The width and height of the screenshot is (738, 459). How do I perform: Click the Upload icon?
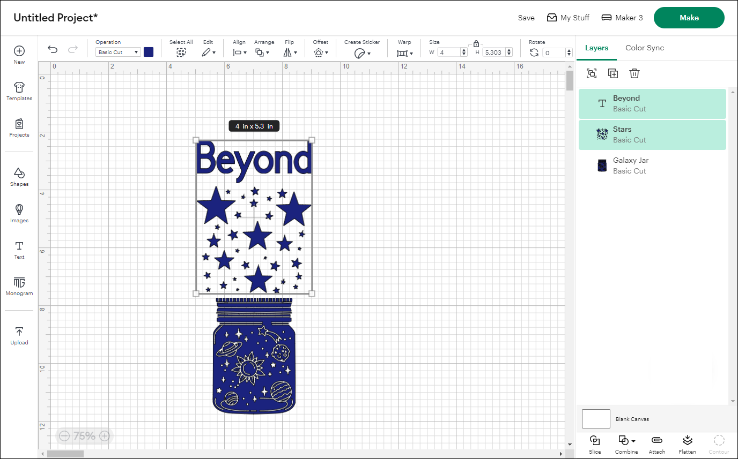(19, 334)
